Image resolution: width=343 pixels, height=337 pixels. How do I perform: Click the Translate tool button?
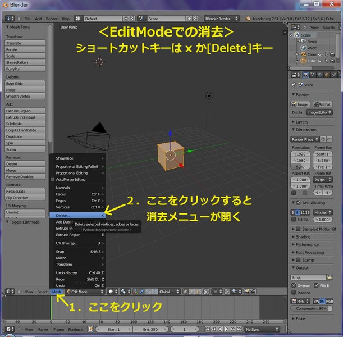[x=25, y=43]
